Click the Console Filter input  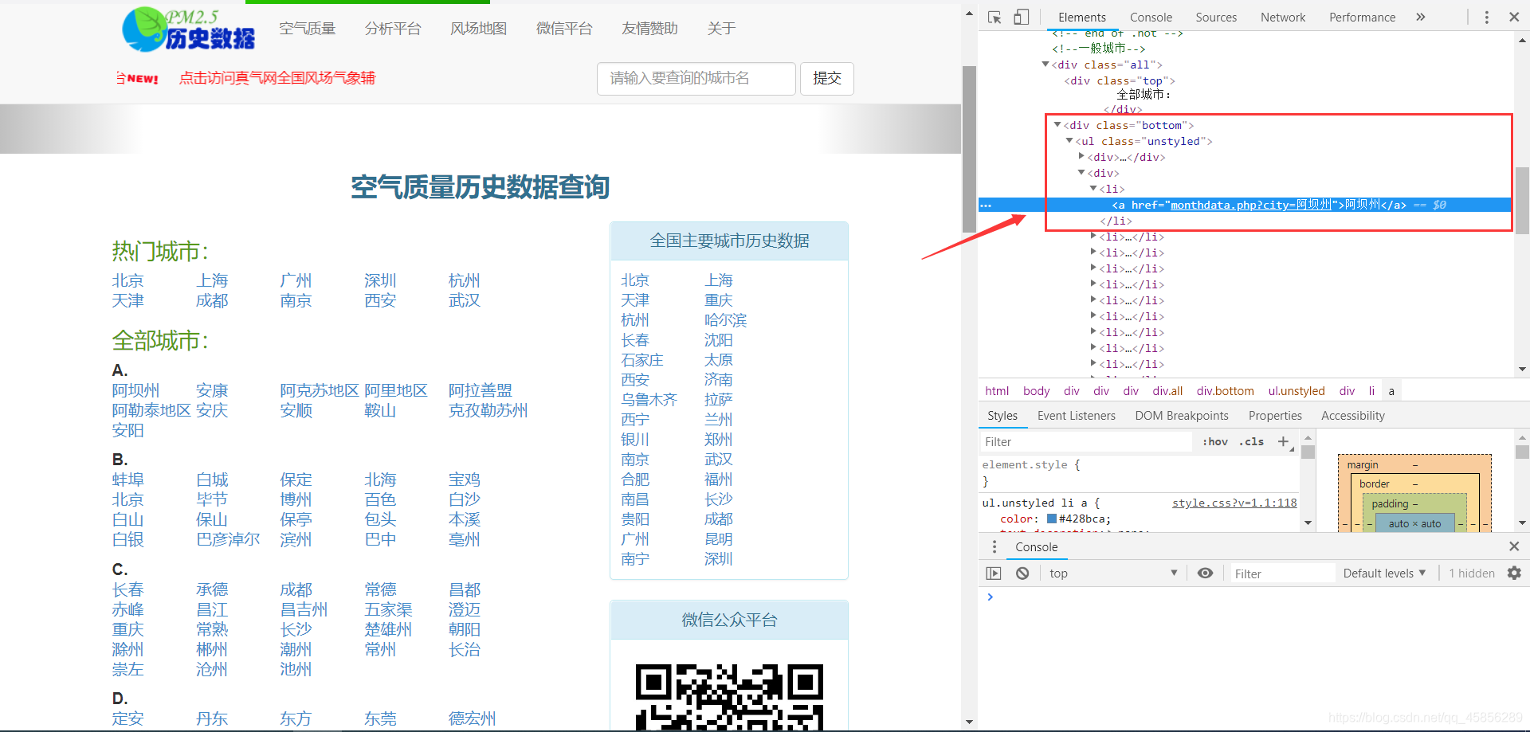coord(1282,573)
